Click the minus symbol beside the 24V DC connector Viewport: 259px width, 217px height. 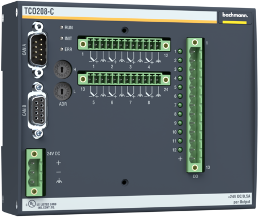(x=58, y=172)
